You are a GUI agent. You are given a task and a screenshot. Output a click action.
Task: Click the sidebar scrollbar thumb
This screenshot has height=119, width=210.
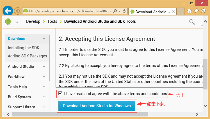(49, 58)
